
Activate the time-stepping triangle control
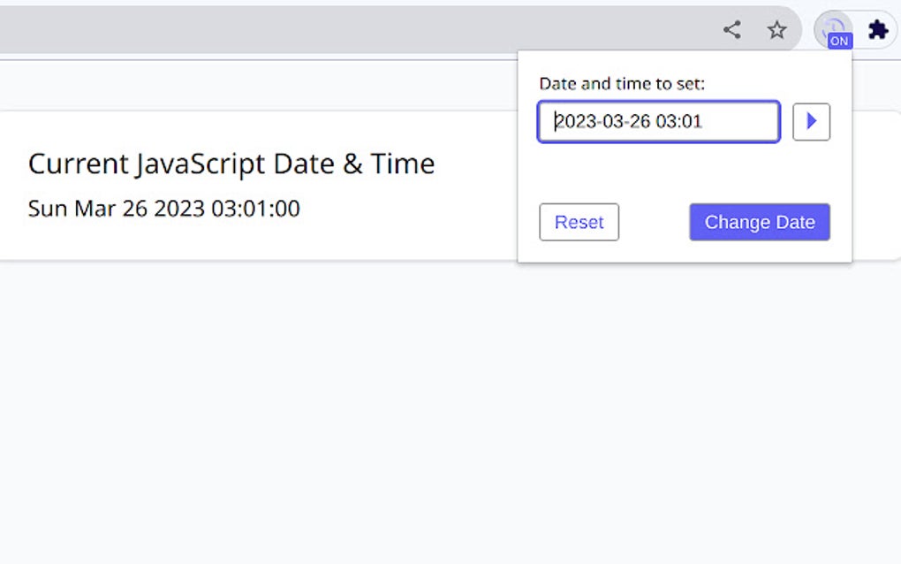coord(811,122)
